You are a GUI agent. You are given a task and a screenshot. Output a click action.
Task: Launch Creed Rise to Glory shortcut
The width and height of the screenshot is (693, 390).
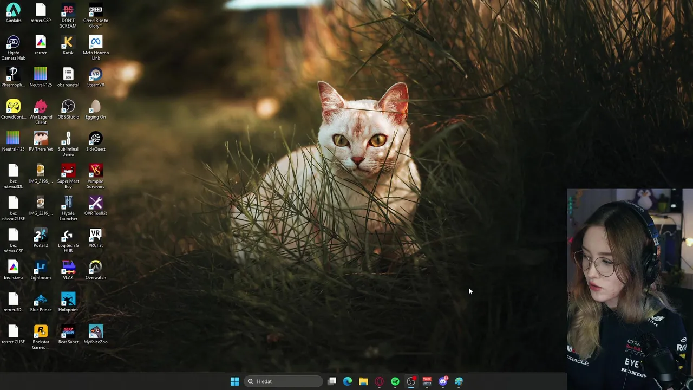[96, 16]
